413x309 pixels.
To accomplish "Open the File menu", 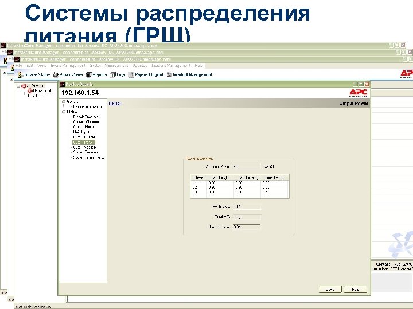I will tap(19, 65).
